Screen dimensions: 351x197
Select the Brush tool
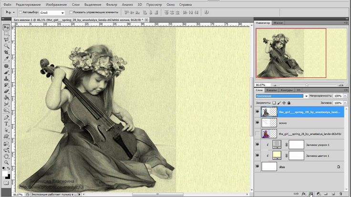6,72
